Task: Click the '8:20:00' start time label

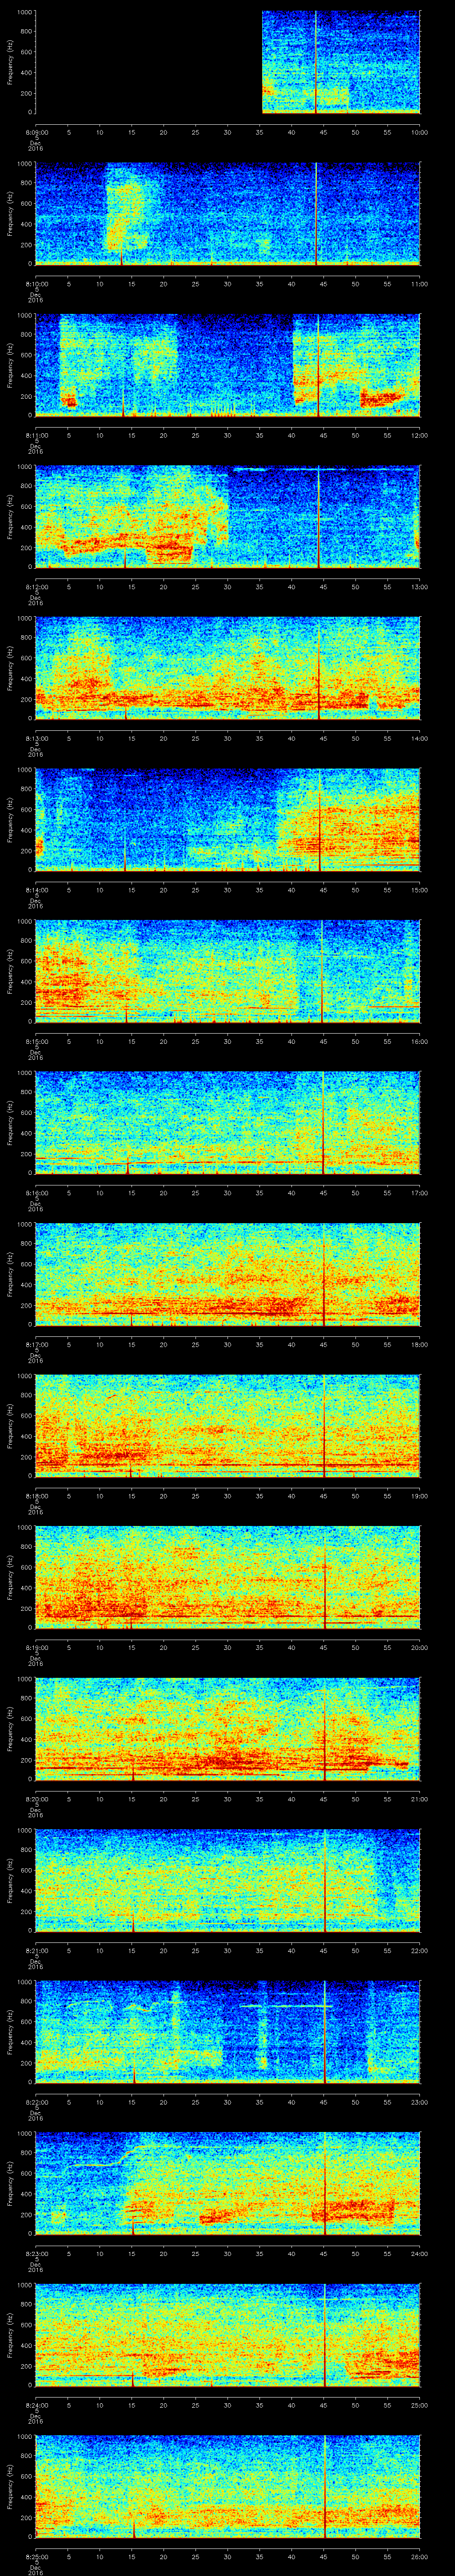Action: [x=36, y=1799]
